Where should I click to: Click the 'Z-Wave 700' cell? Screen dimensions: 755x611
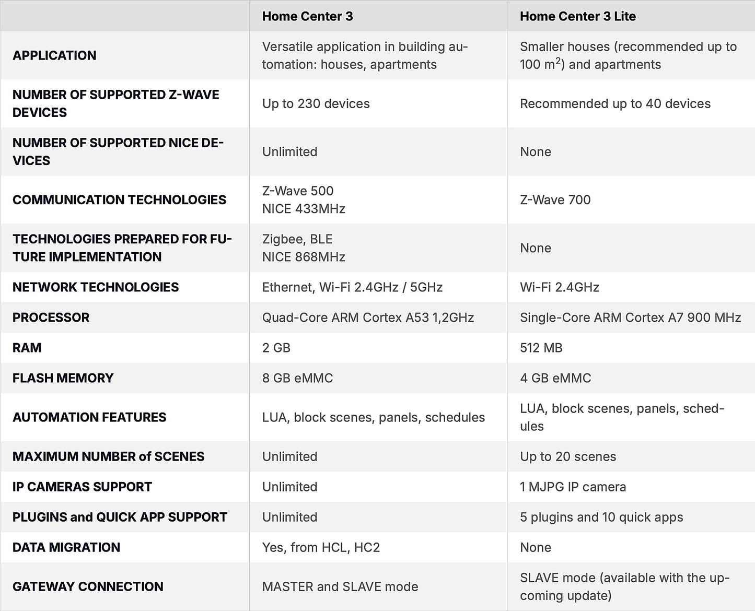point(555,199)
